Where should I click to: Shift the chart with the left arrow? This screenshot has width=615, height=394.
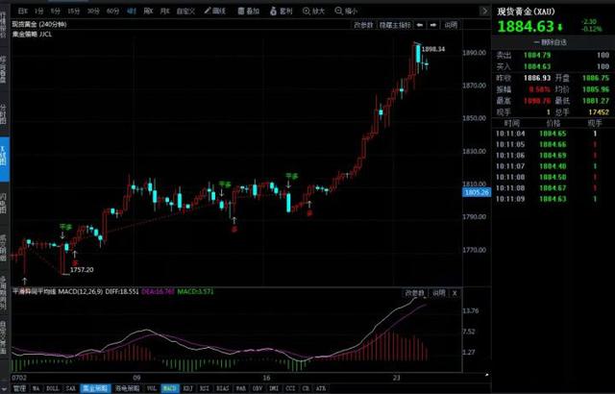(x=420, y=25)
